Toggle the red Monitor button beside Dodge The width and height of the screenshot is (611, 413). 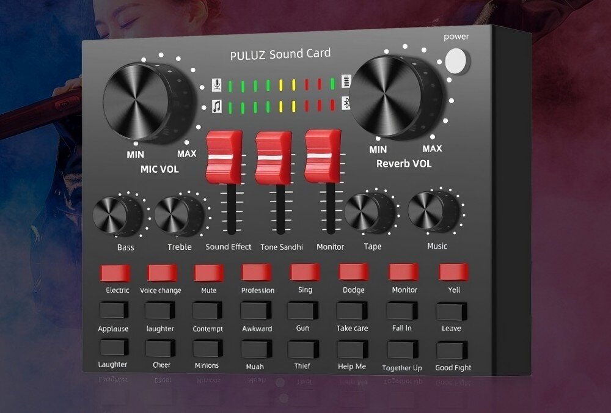403,272
